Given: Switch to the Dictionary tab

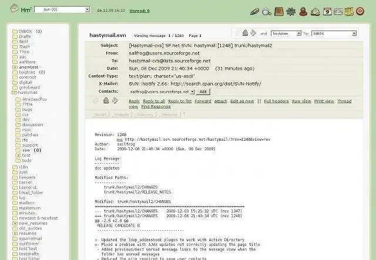Looking at the screenshot, I should (145, 115).
